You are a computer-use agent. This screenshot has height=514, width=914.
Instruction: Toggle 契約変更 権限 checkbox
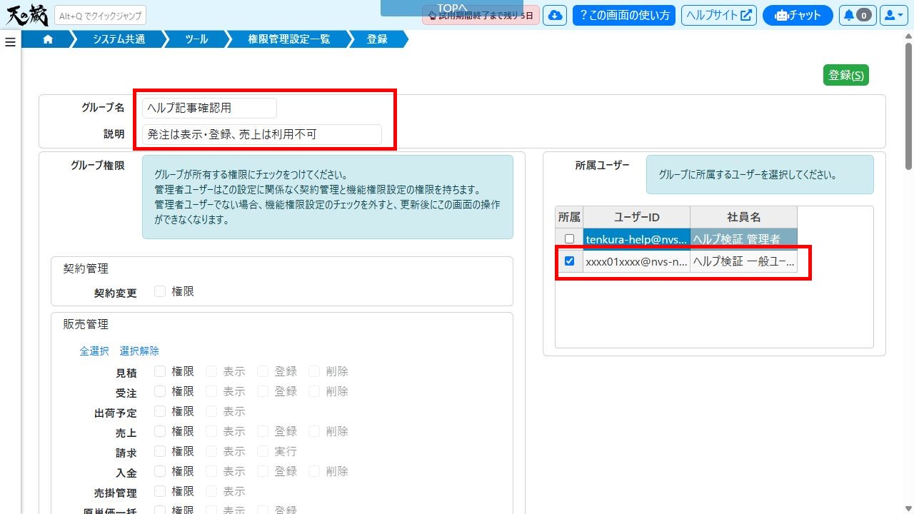click(160, 291)
